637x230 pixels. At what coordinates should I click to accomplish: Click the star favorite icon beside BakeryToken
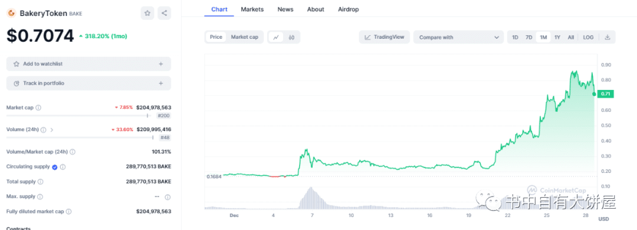click(147, 13)
